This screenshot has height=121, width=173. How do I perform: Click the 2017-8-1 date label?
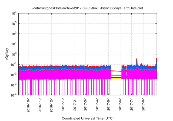pyautogui.click(x=143, y=104)
